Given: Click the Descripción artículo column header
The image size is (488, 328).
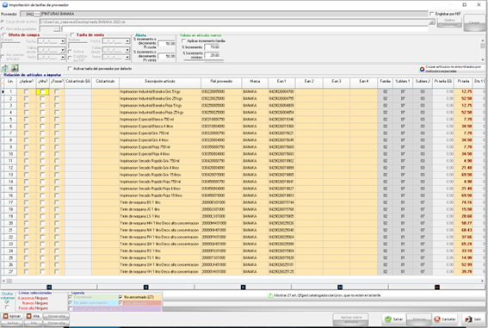Looking at the screenshot, I should pyautogui.click(x=160, y=83).
